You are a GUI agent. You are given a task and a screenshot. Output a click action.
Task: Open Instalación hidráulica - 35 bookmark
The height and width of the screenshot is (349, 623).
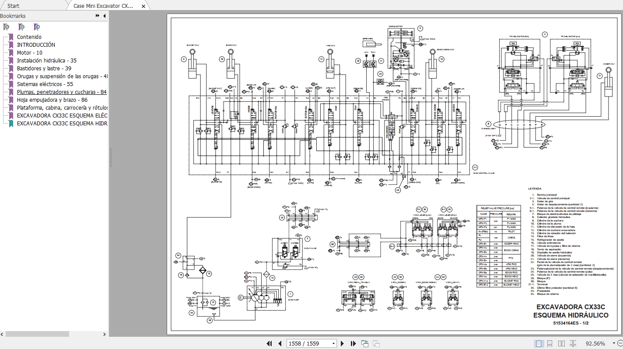pyautogui.click(x=46, y=61)
